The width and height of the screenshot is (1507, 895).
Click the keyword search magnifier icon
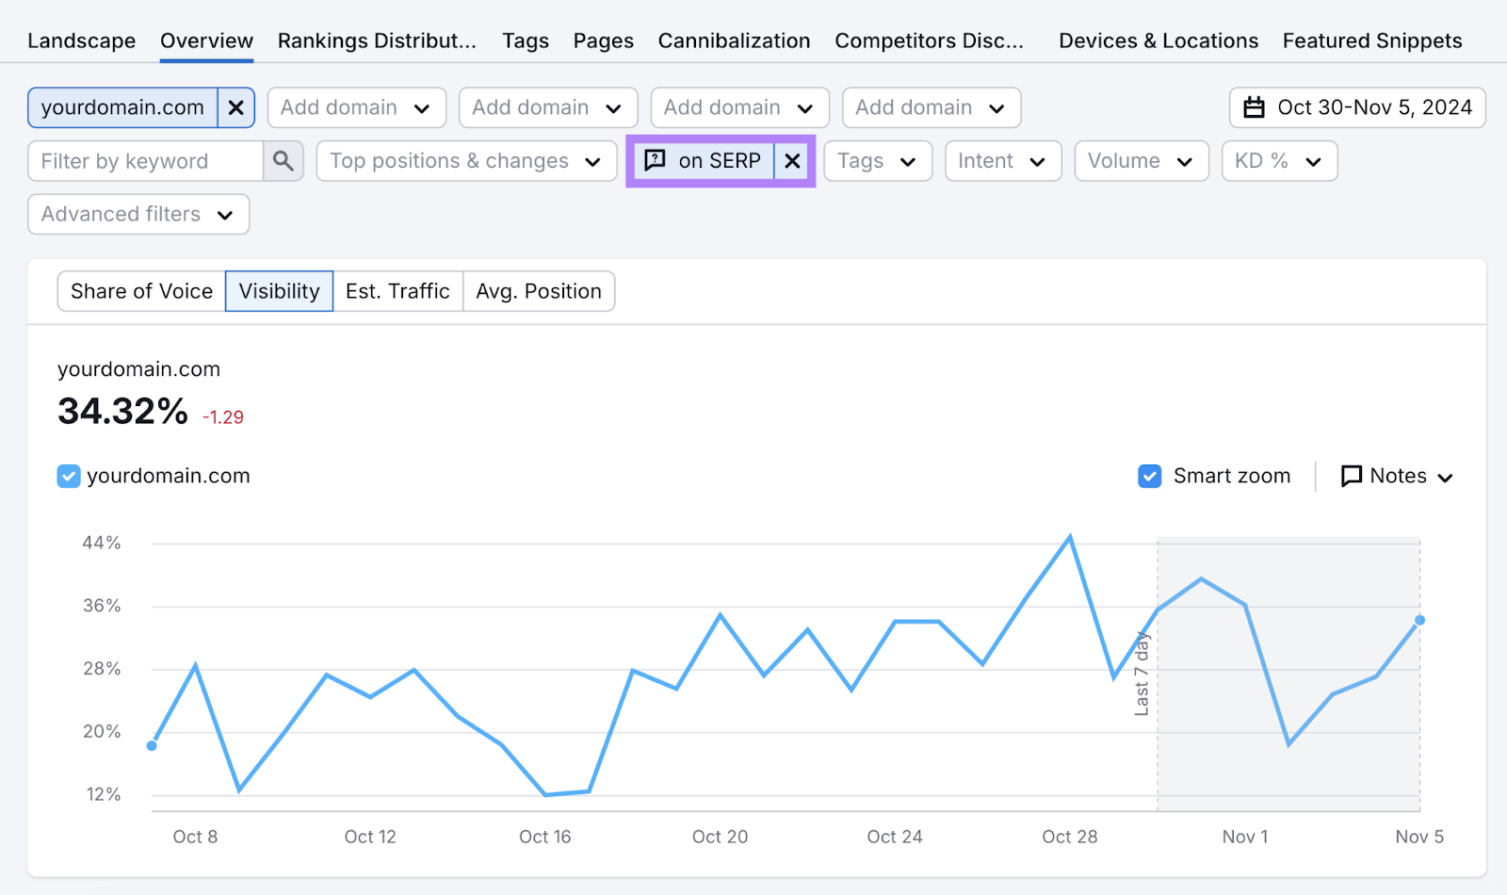point(283,161)
